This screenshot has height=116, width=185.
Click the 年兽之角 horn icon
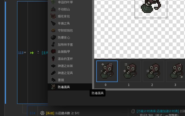tap(53, 23)
